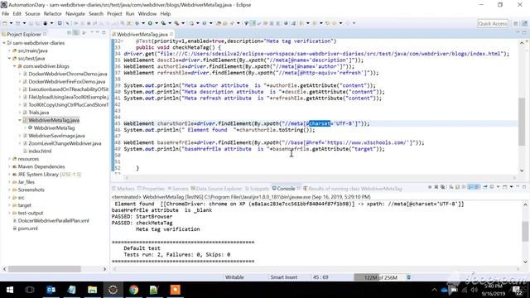The height and width of the screenshot is (298, 530).
Task: Select the Servers tab
Action: (178, 189)
